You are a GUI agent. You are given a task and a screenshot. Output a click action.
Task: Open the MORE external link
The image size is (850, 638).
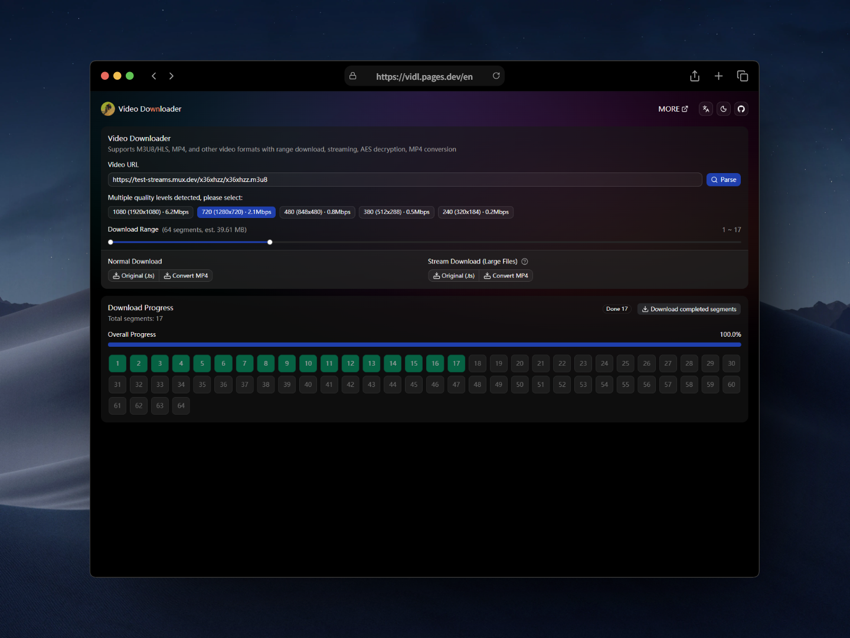(x=673, y=109)
